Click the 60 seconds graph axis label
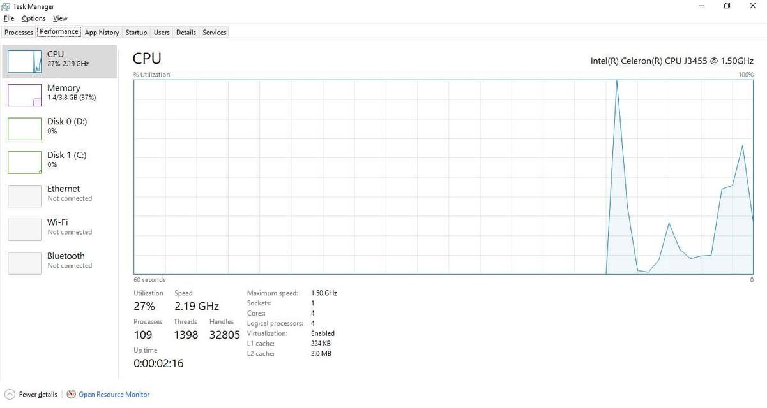Screen dimensions: 767x408 click(149, 280)
